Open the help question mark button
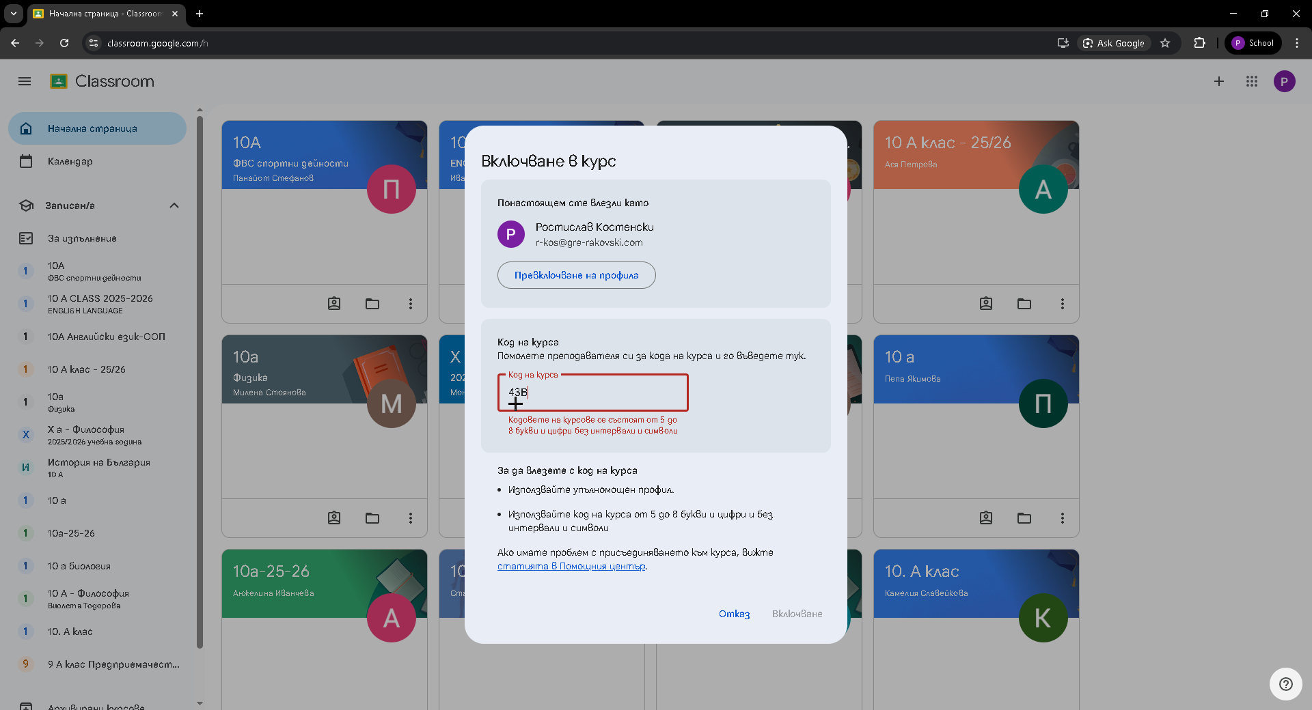Image resolution: width=1312 pixels, height=710 pixels. (1286, 684)
